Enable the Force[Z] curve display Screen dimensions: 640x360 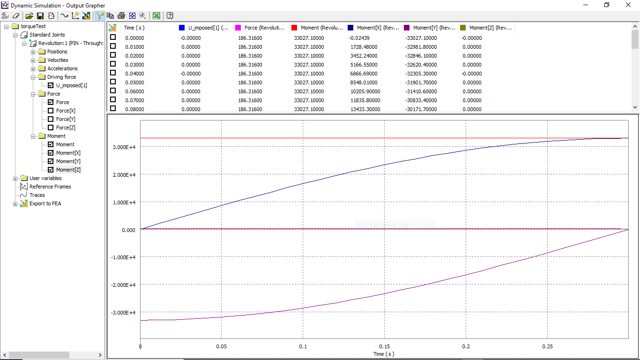[x=51, y=127]
